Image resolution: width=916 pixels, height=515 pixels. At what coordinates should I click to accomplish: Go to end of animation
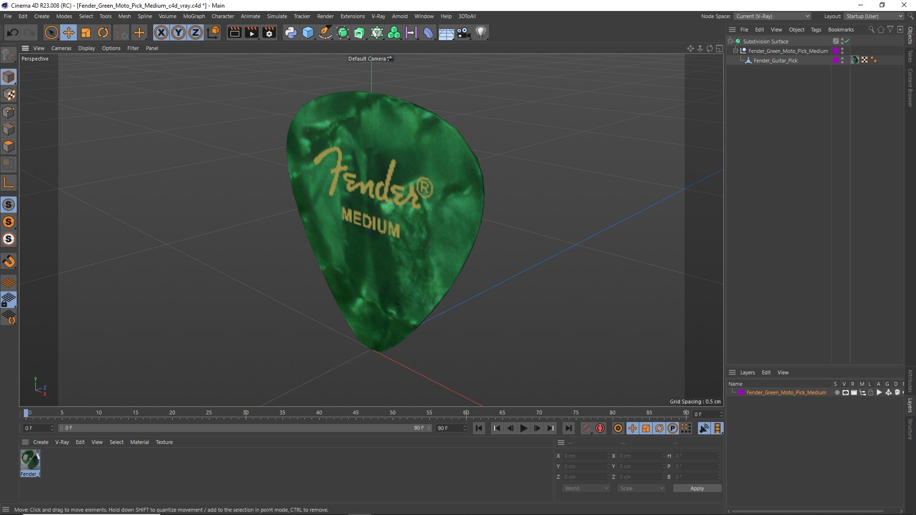[x=568, y=428]
